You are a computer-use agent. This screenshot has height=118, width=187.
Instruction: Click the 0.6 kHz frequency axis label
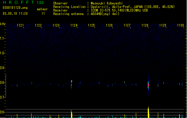tap(2, 112)
